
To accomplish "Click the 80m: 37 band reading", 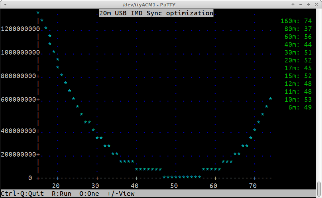I will click(x=298, y=29).
